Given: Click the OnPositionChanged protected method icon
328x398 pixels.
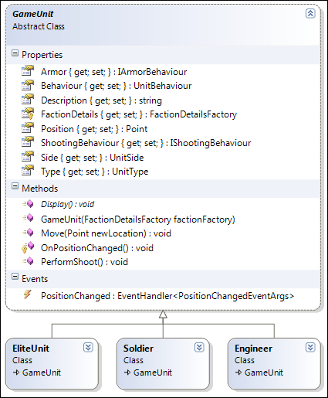Looking at the screenshot, I should click(28, 247).
